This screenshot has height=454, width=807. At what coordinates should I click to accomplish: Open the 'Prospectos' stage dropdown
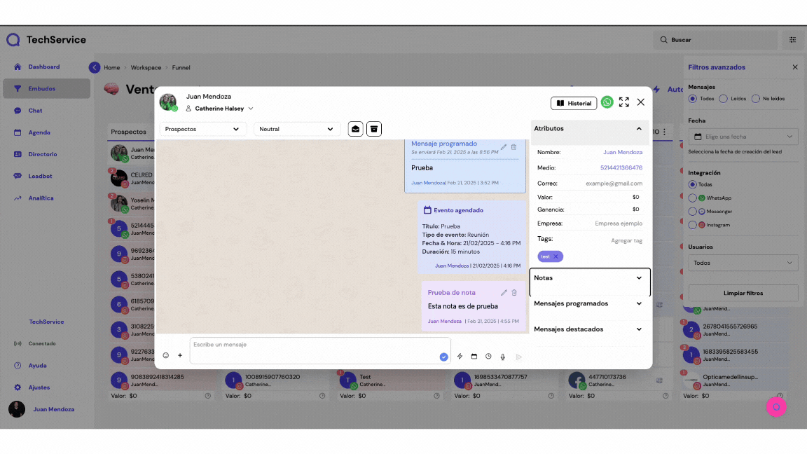pyautogui.click(x=202, y=129)
